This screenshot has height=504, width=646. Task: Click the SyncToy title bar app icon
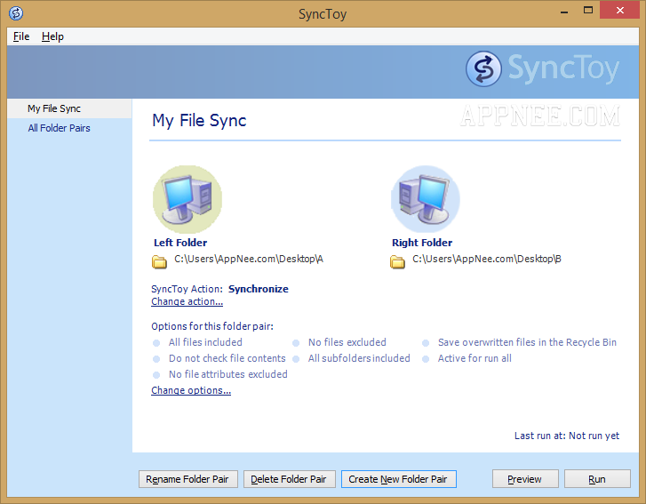(16, 13)
